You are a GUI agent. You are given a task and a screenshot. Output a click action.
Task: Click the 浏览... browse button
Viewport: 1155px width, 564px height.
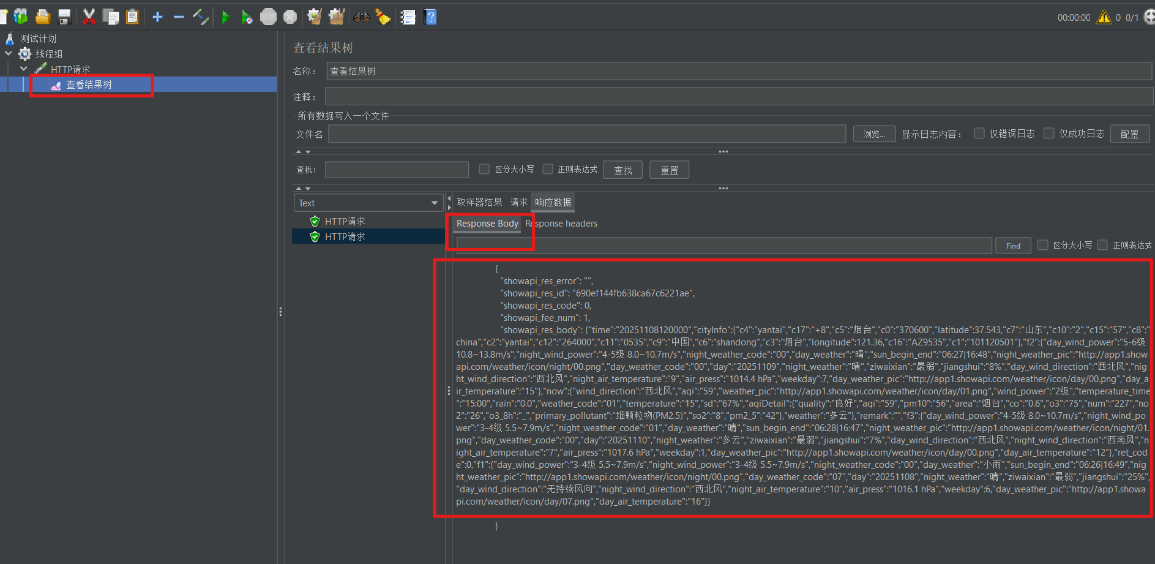pyautogui.click(x=874, y=134)
